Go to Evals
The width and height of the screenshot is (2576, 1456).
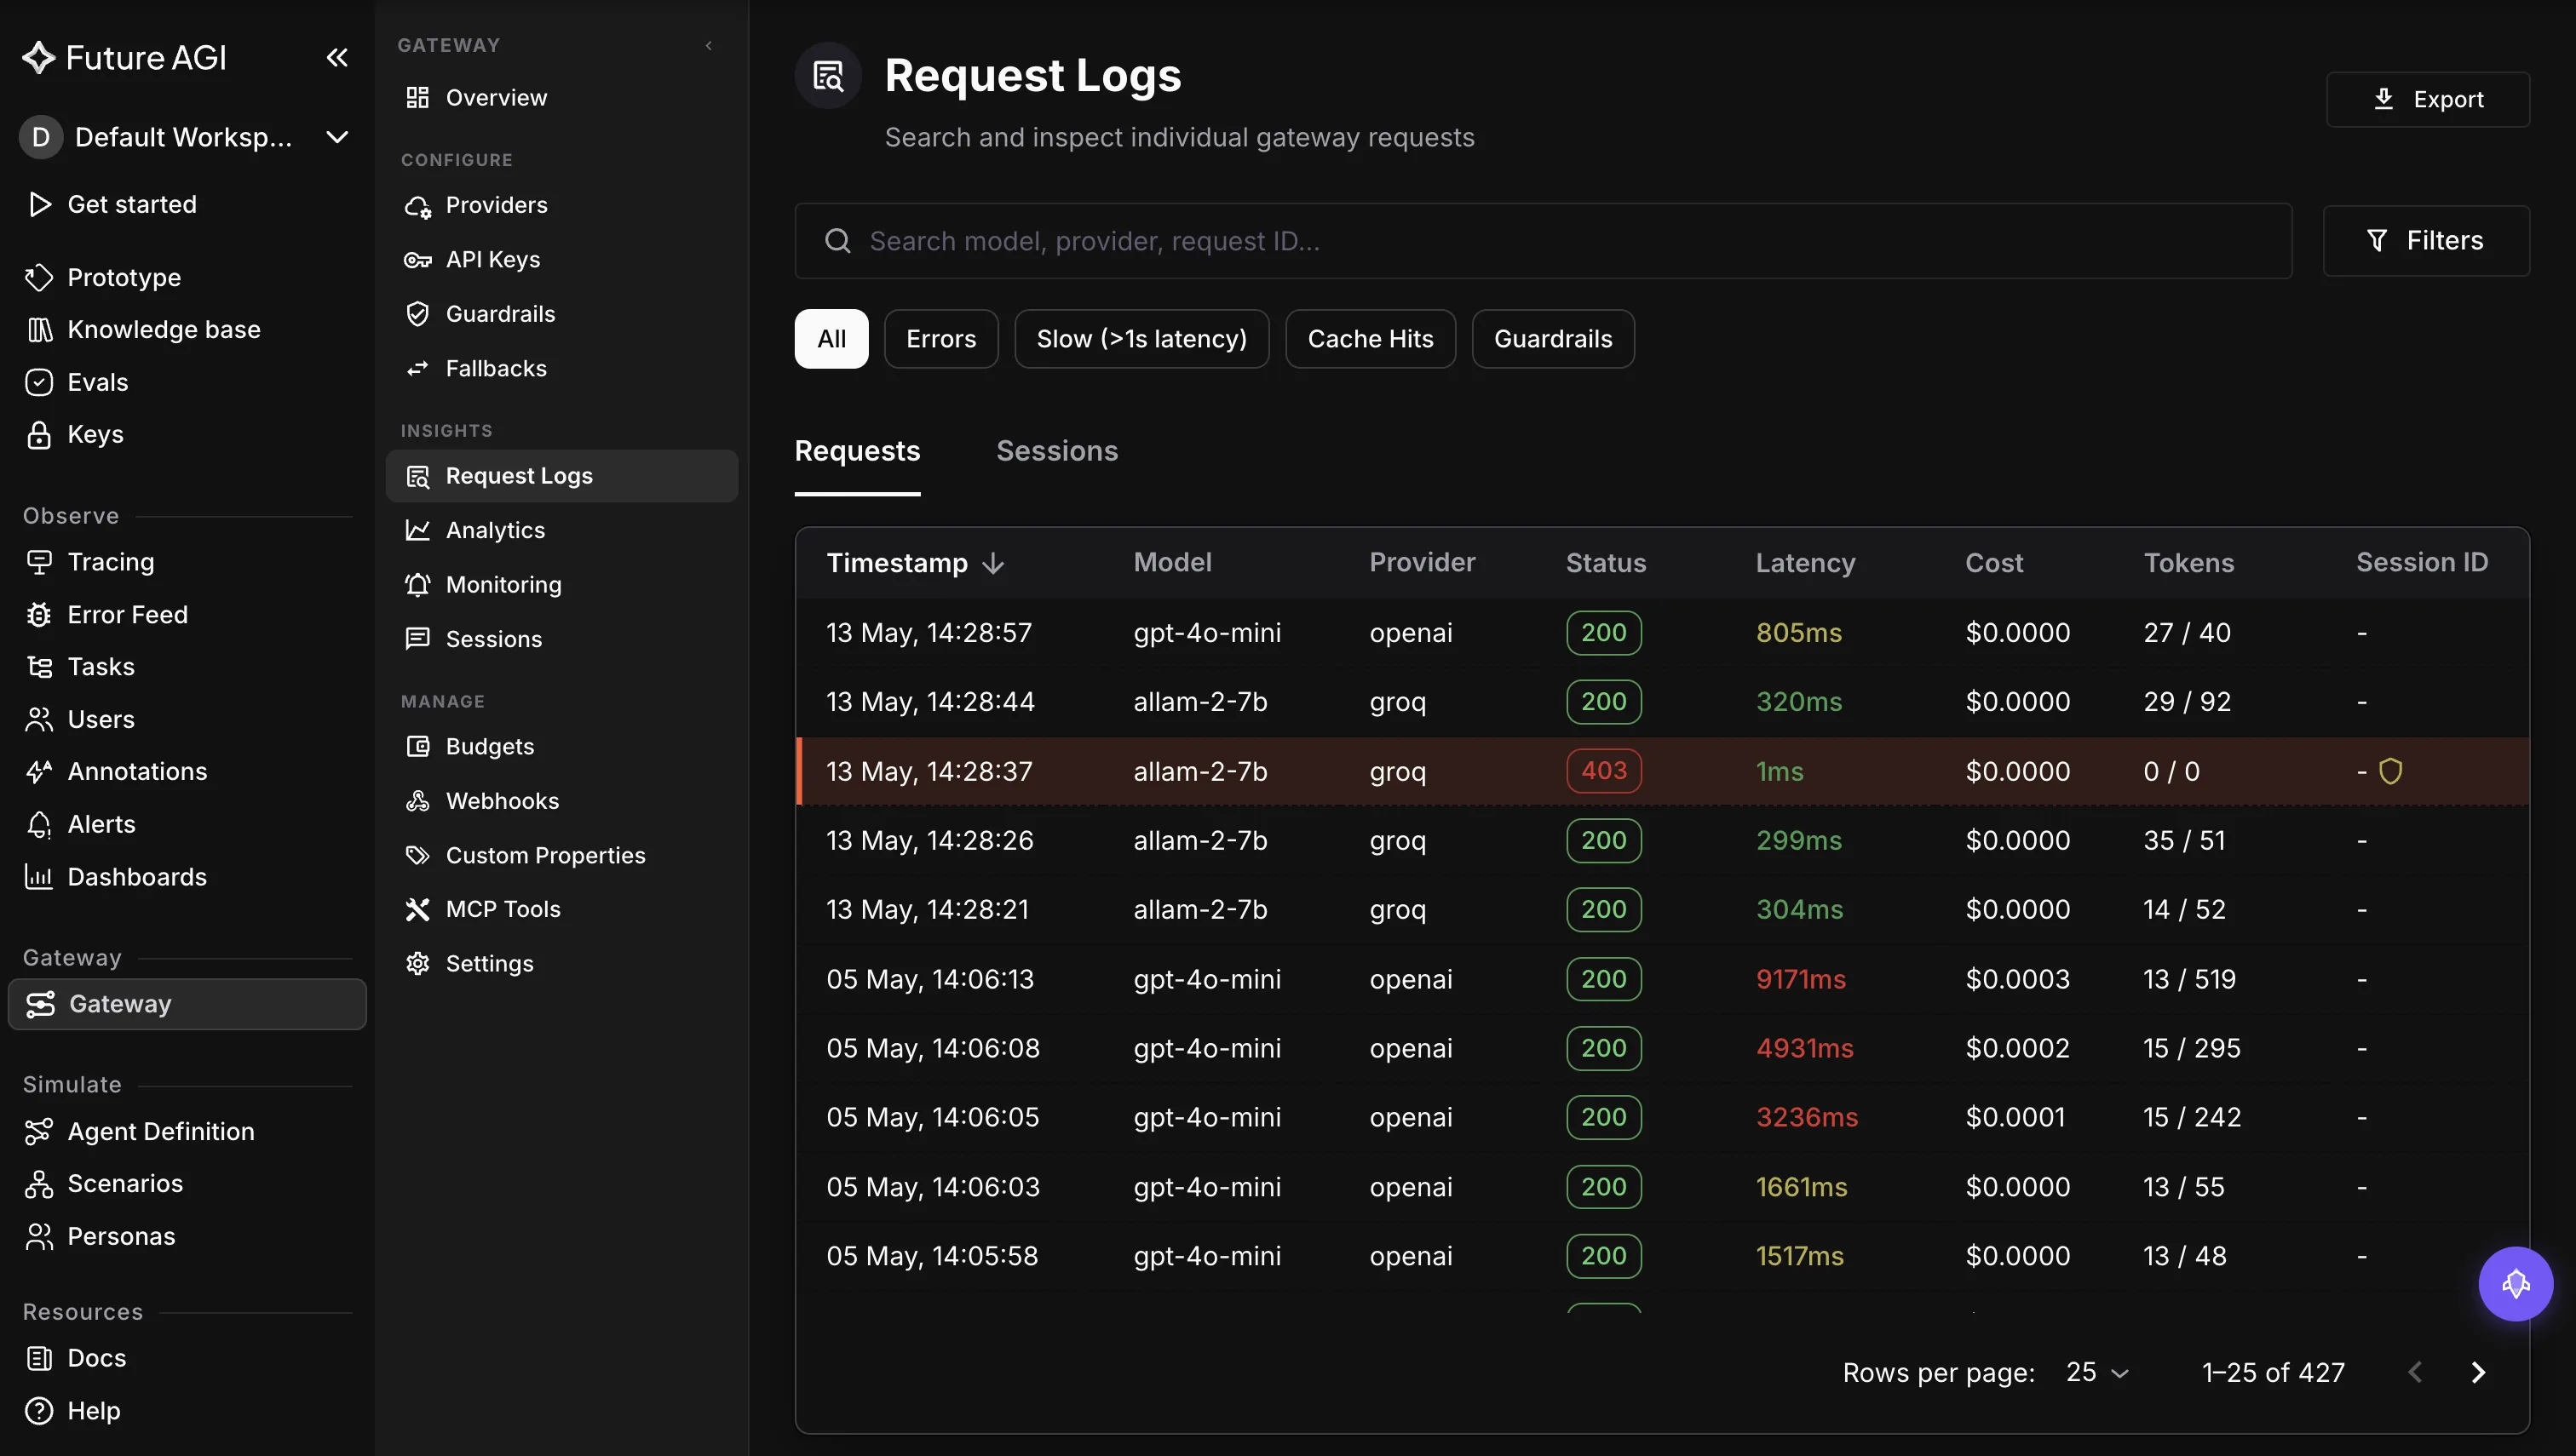pos(97,382)
